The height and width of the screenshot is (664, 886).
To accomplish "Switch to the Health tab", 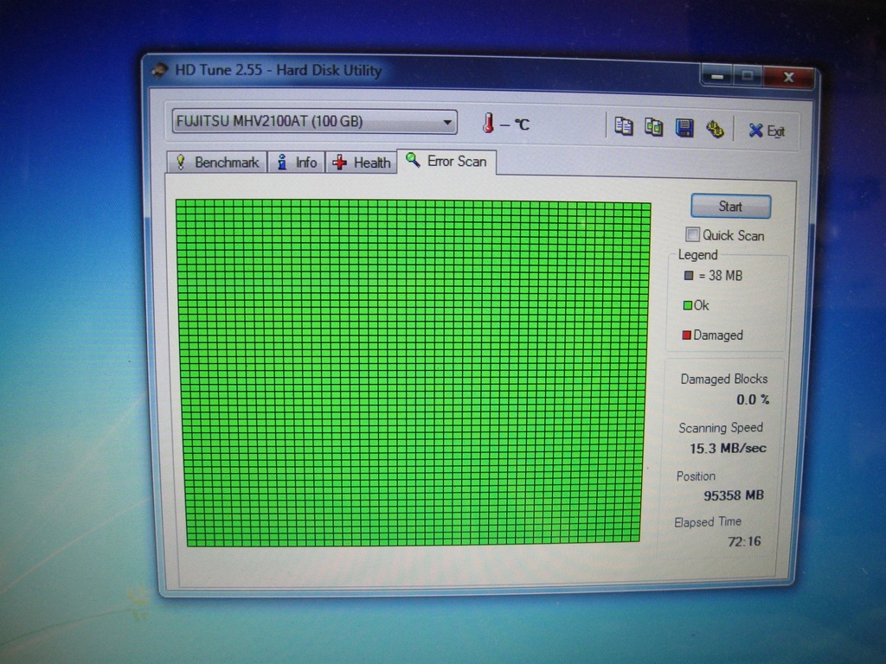I will pos(362,163).
